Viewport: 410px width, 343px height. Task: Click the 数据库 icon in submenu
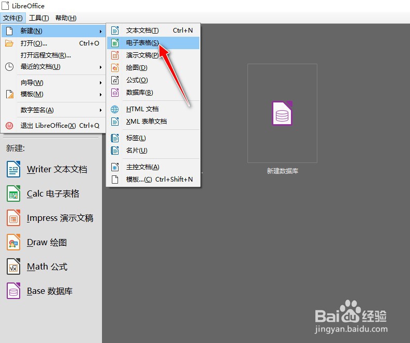point(115,93)
